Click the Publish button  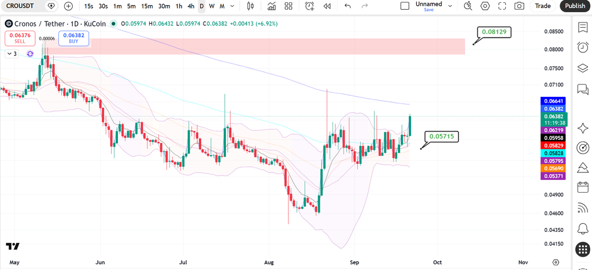[575, 6]
